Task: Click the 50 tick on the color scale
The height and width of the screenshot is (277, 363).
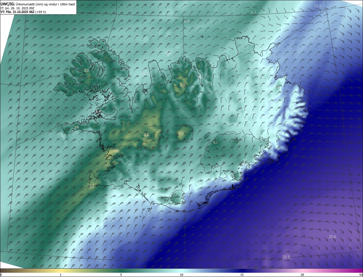Action: tap(361, 275)
